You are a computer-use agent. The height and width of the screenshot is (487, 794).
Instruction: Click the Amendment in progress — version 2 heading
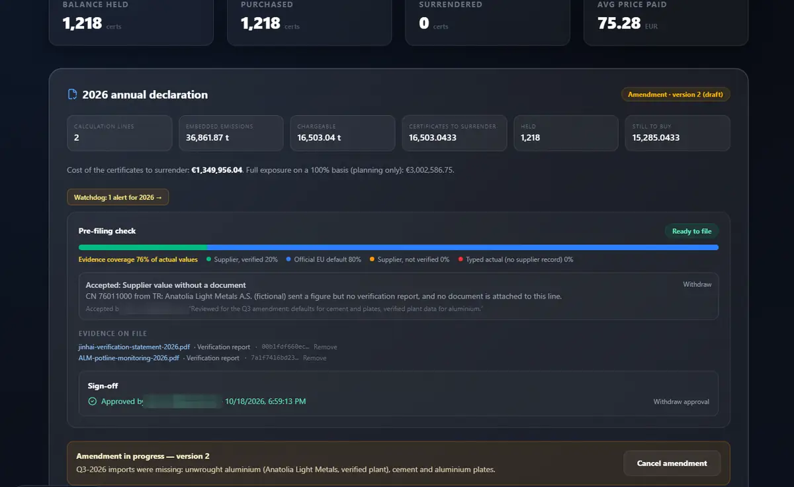(x=143, y=457)
